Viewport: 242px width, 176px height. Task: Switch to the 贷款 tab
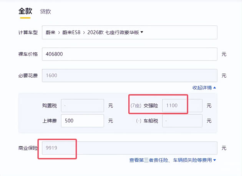(x=45, y=11)
